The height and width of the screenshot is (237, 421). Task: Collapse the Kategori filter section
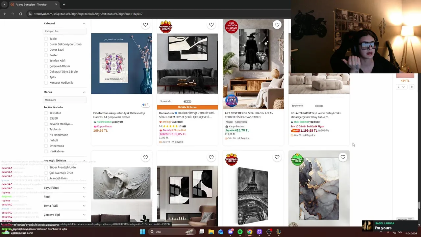[84, 23]
